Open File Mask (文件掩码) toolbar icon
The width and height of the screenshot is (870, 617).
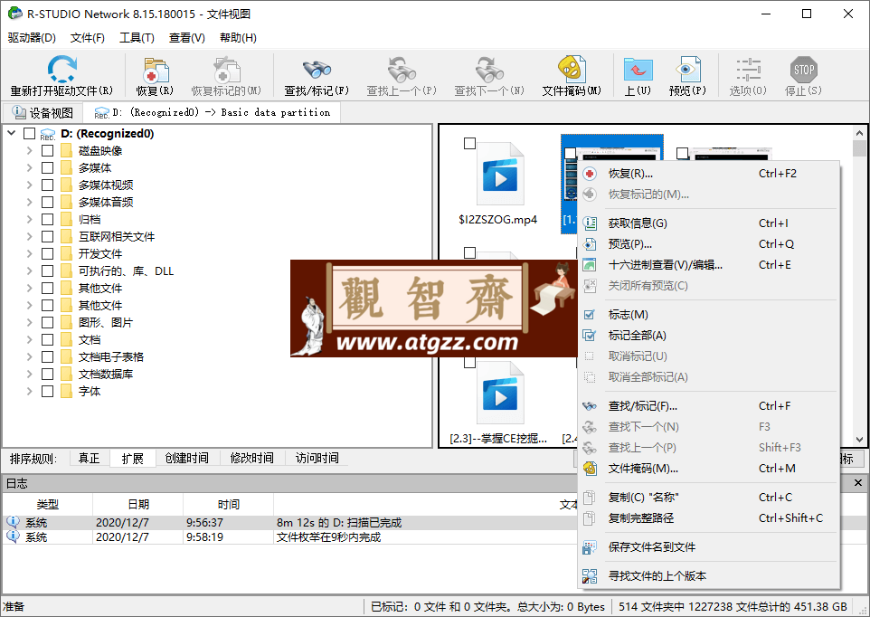[572, 70]
